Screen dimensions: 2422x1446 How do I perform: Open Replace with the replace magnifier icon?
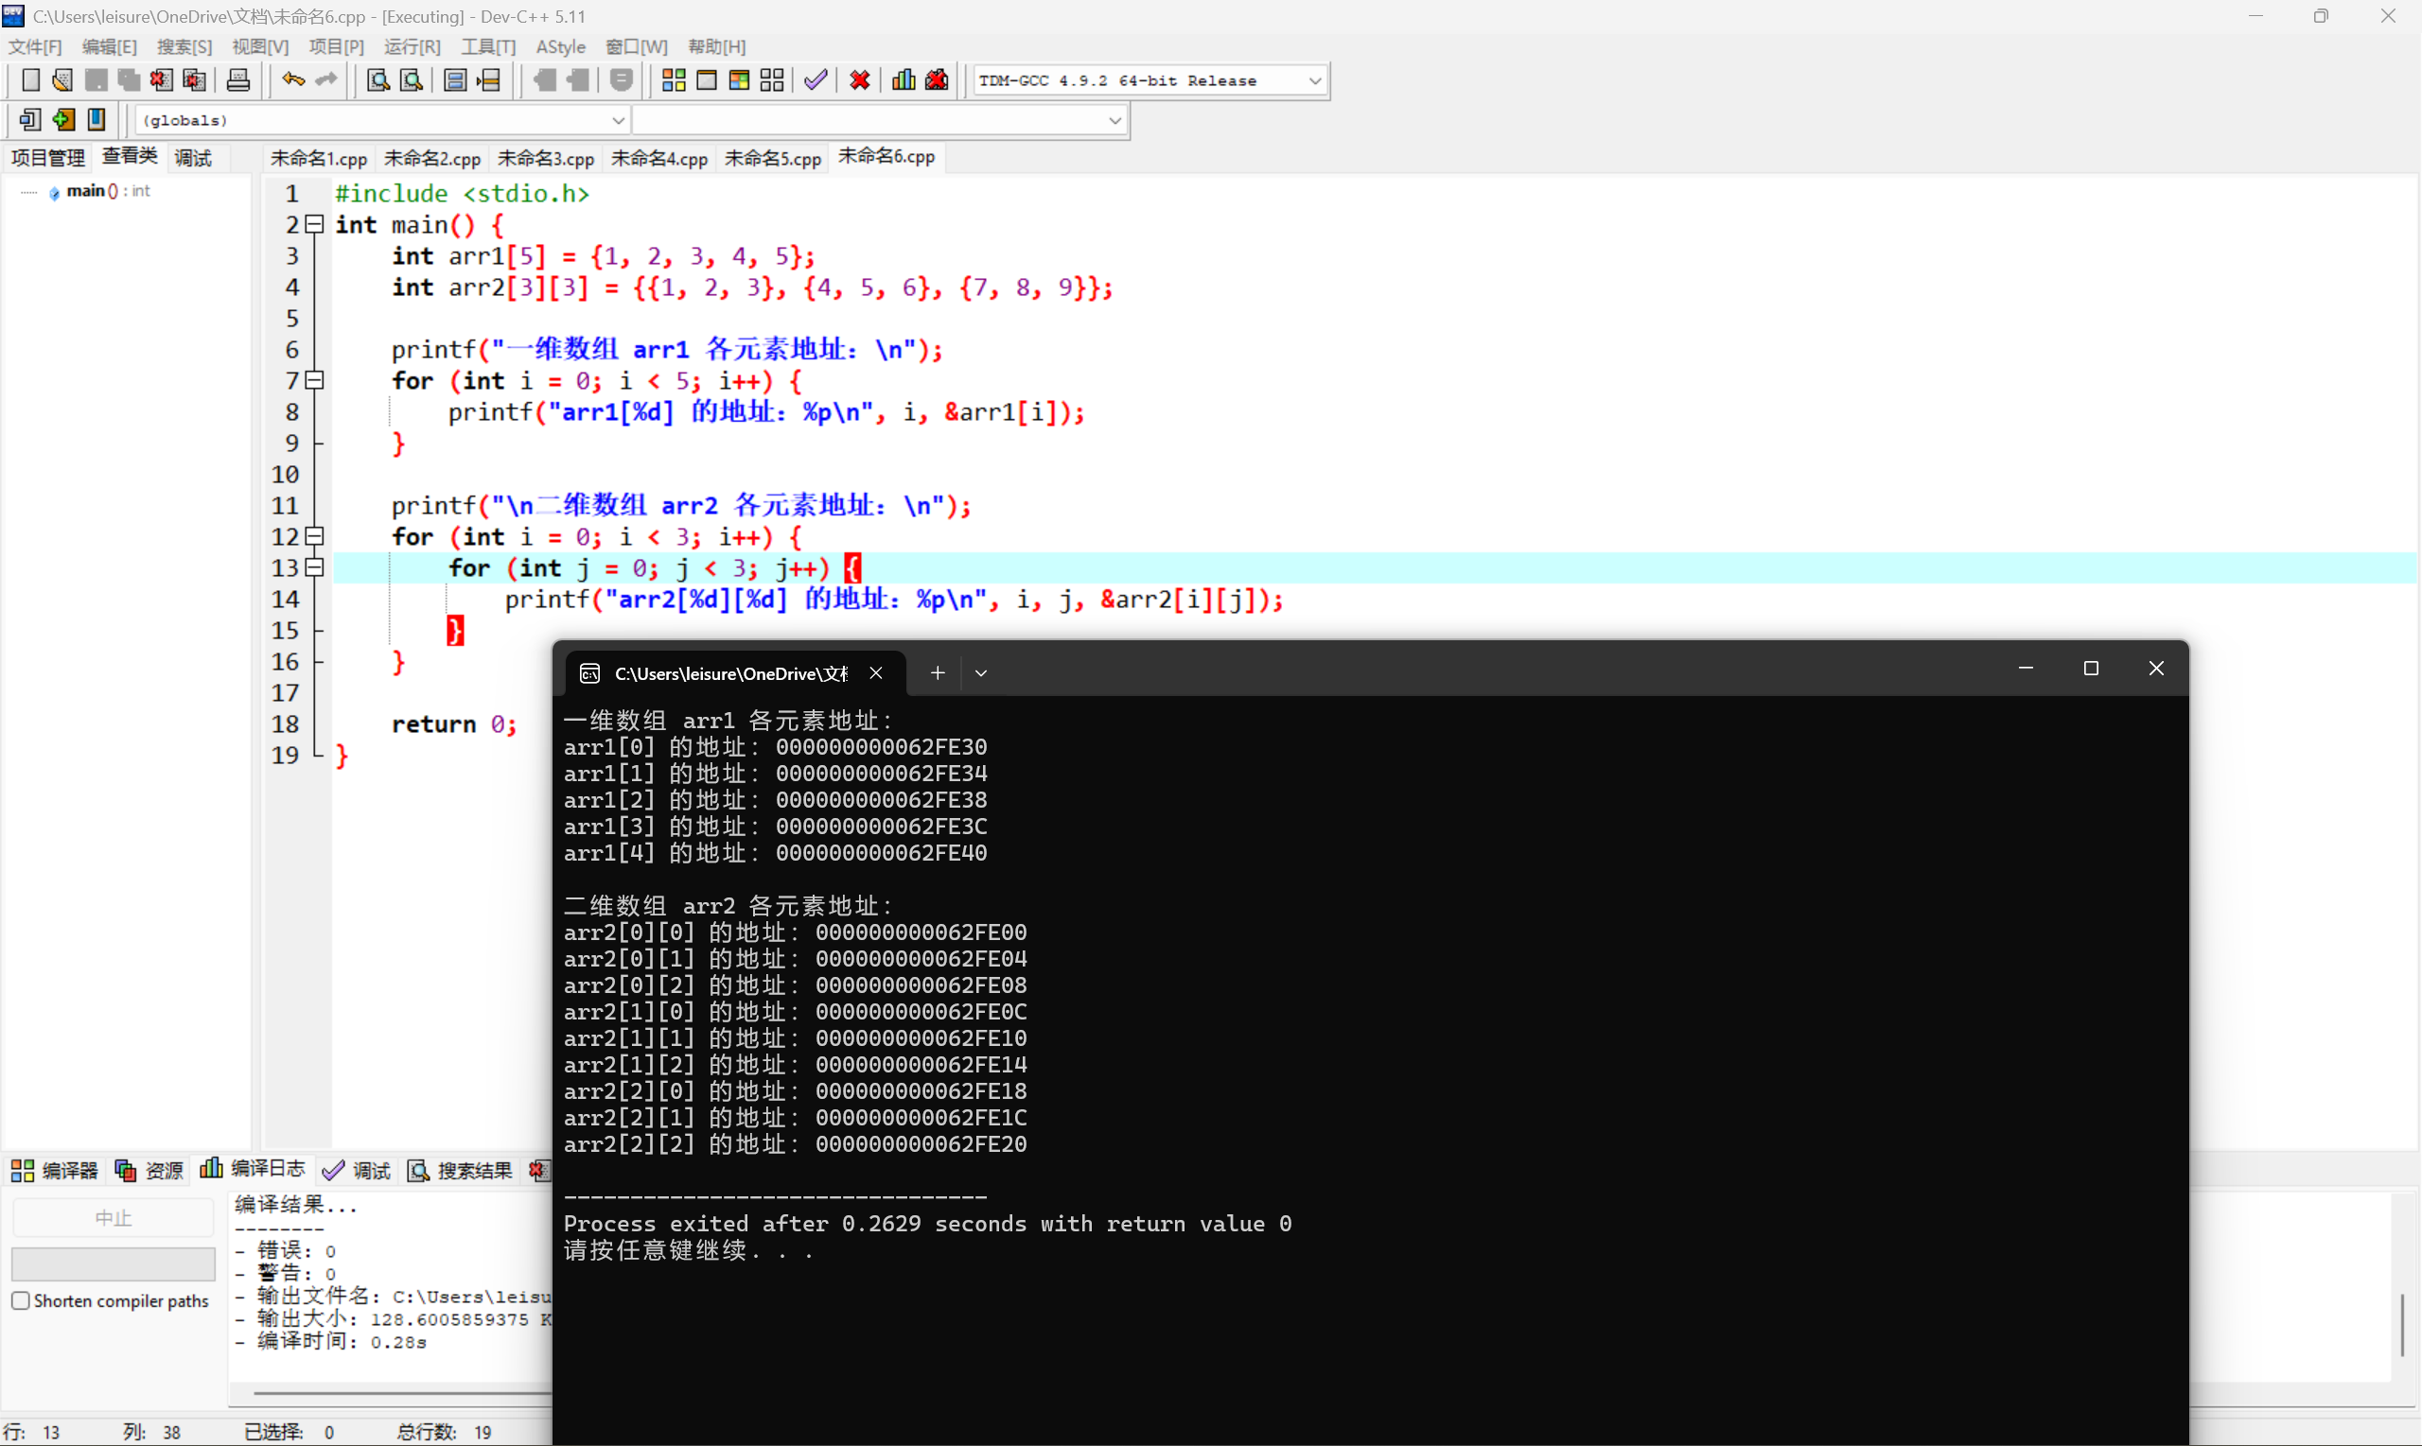[411, 79]
